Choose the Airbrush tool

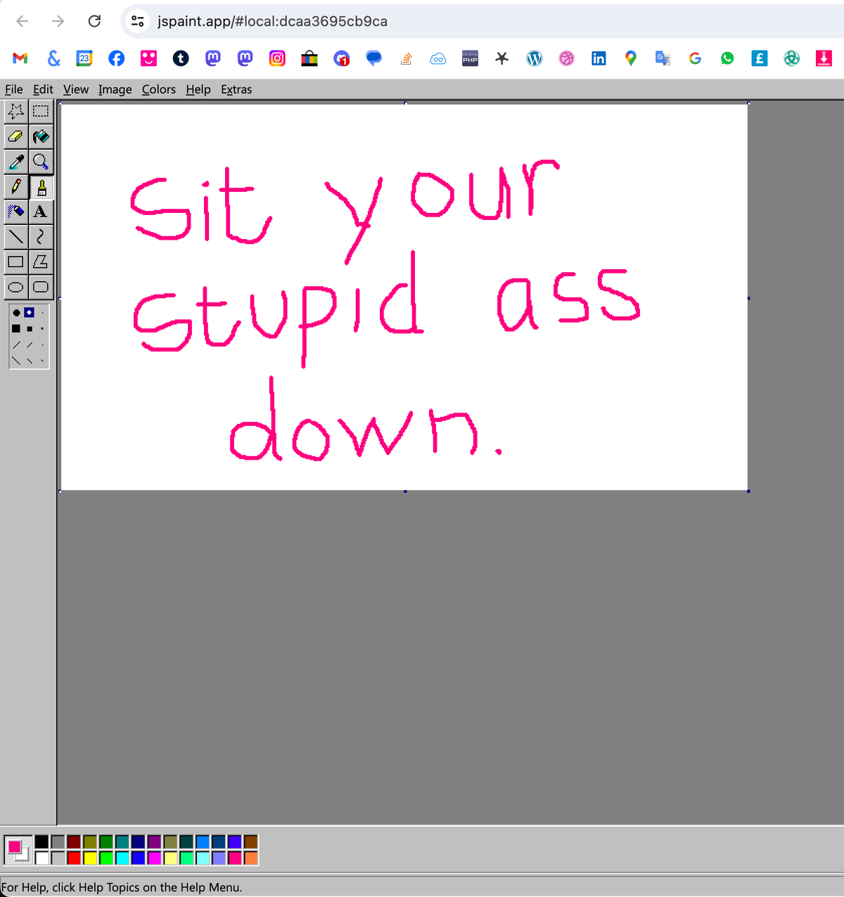[x=15, y=212]
